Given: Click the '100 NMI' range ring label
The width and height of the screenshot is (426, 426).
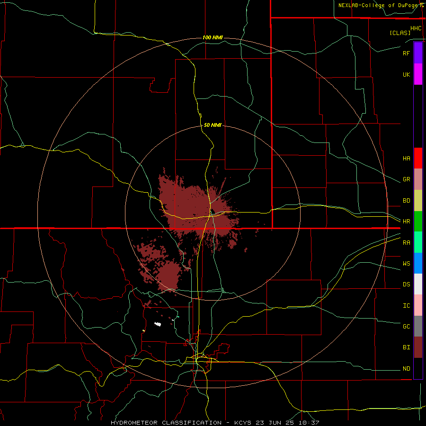Looking at the screenshot, I should pos(213,37).
